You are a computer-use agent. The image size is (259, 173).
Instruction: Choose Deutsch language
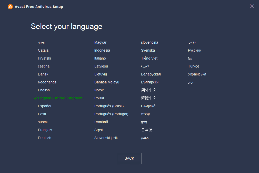click(x=44, y=138)
